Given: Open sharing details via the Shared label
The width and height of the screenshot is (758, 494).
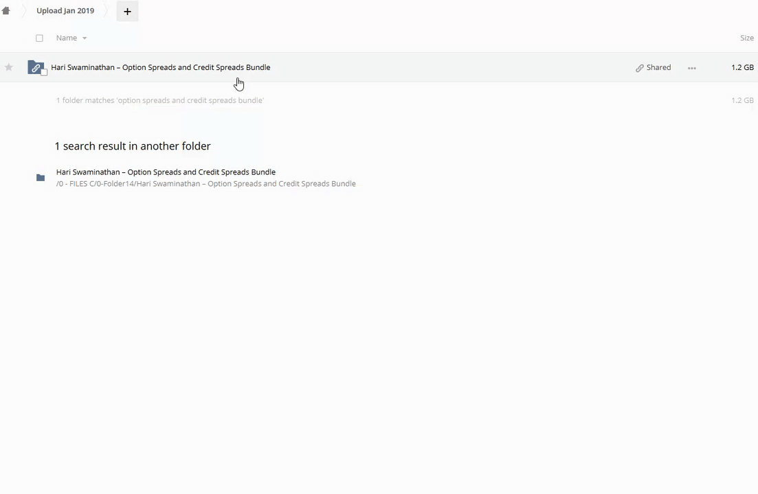Looking at the screenshot, I should coord(658,67).
